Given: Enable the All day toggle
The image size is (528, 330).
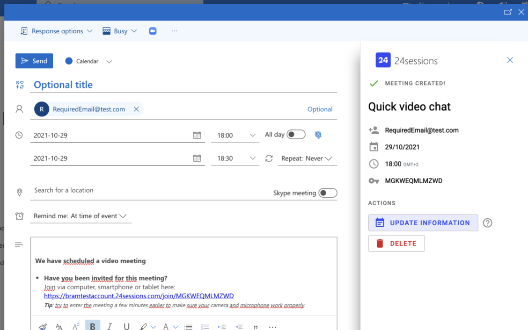Looking at the screenshot, I should pos(296,135).
